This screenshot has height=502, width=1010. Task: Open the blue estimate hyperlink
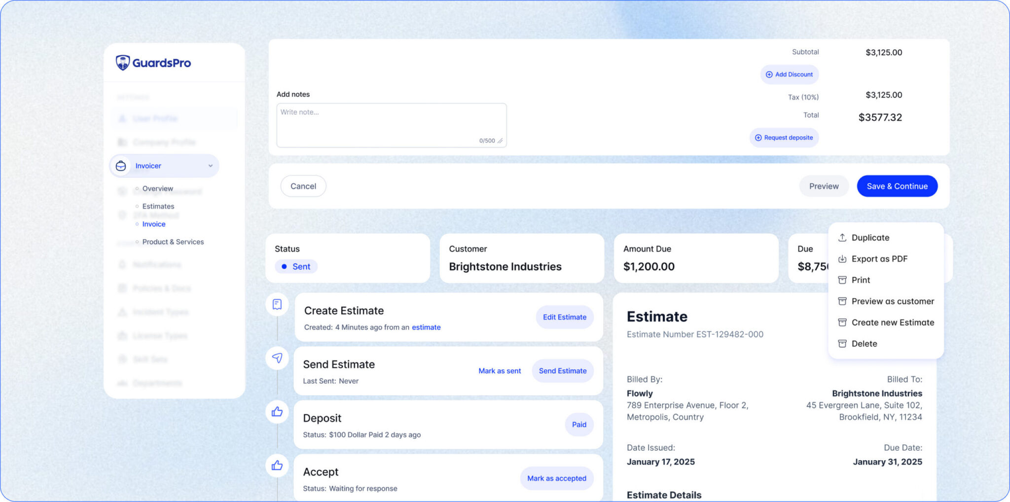point(426,327)
